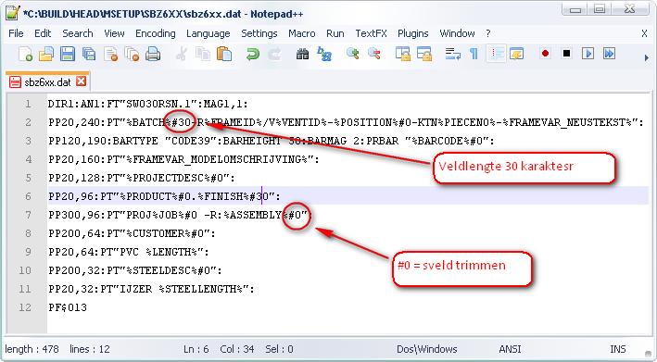Image resolution: width=657 pixels, height=362 pixels.
Task: Open Find with the binoculars icon
Action: click(x=302, y=54)
